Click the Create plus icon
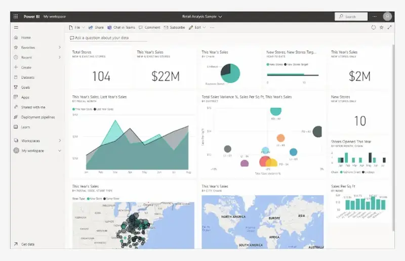This screenshot has height=261, width=405. point(16,67)
